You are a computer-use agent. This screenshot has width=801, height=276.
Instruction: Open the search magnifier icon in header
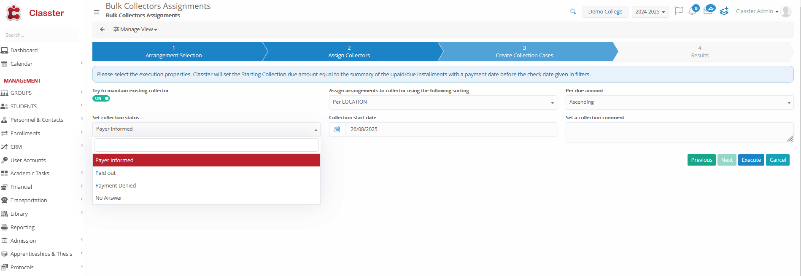pos(573,12)
